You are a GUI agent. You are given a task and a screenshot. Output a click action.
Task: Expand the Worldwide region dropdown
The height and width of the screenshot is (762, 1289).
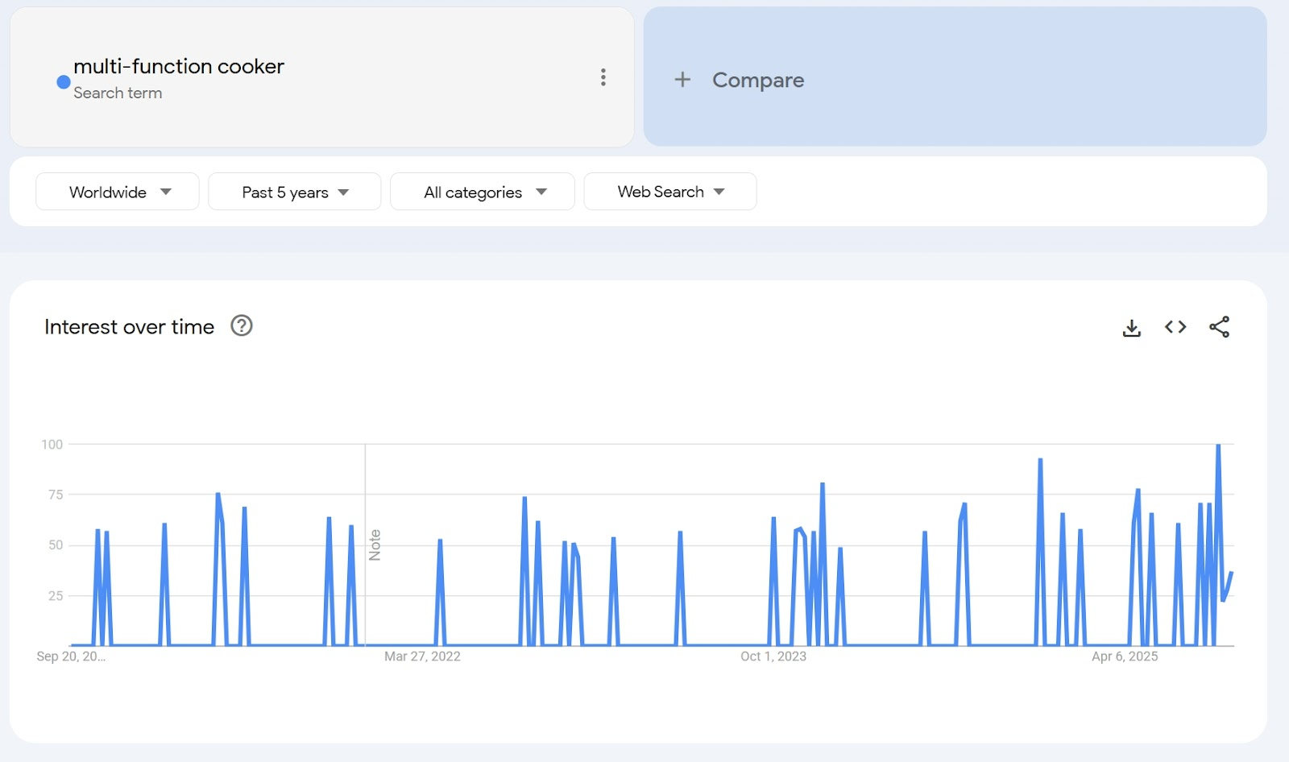coord(118,192)
